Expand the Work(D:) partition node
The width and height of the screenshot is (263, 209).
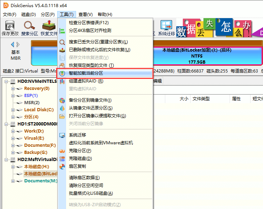[x=13, y=131]
